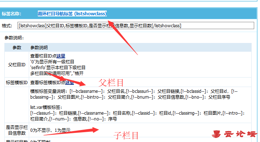
Task: Click text '多栏目固定调用可用","格开'
Action: click(57, 73)
